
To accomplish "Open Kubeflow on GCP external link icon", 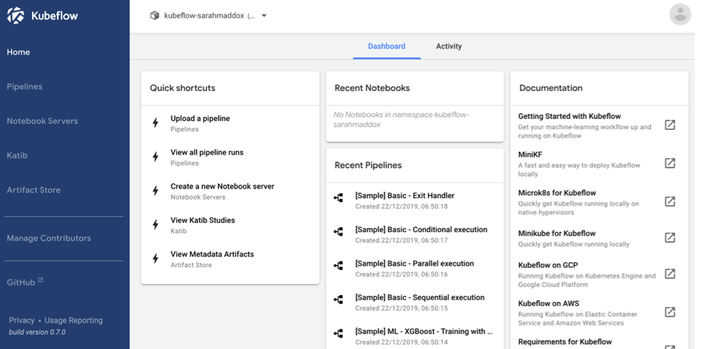I will click(x=669, y=274).
